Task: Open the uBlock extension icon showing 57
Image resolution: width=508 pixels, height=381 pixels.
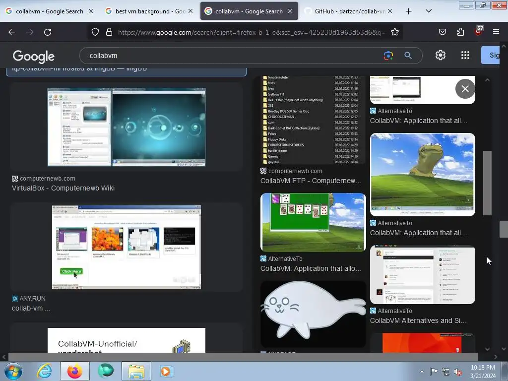Action: [x=479, y=31]
